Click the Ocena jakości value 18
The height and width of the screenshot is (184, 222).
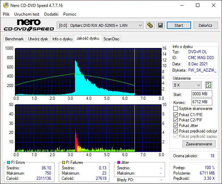click(x=212, y=156)
